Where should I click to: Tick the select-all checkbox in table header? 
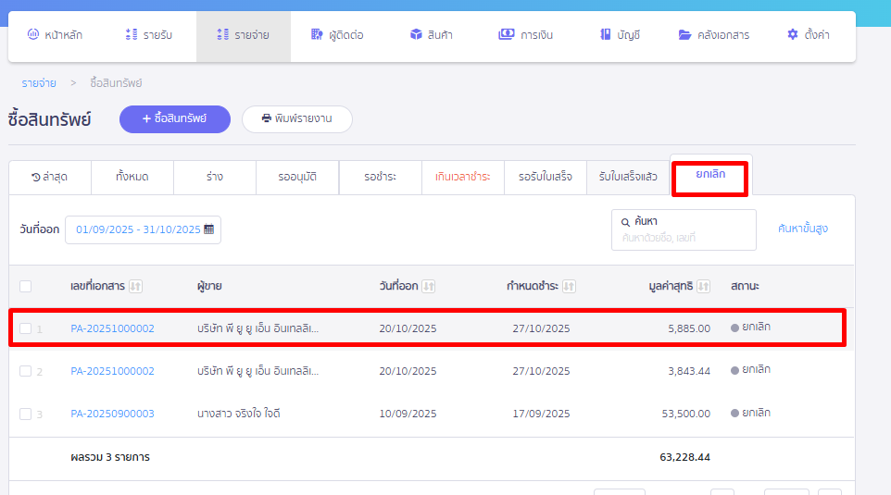pos(25,287)
